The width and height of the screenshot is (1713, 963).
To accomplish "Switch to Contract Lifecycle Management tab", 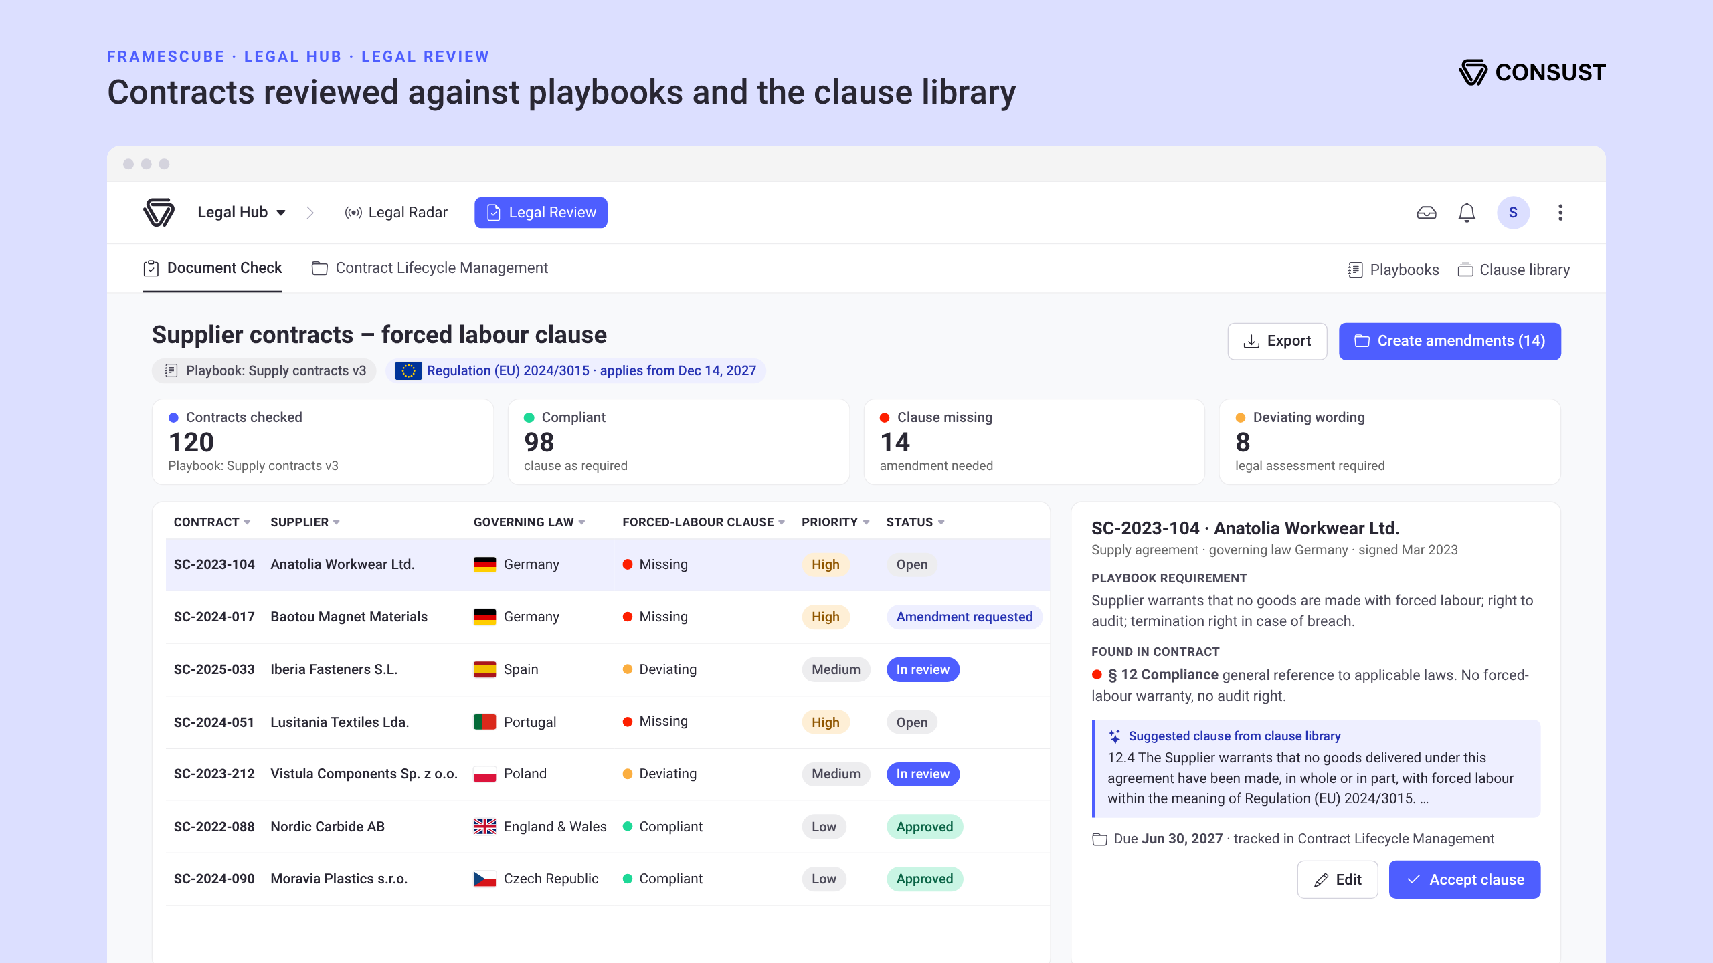I will tap(430, 268).
